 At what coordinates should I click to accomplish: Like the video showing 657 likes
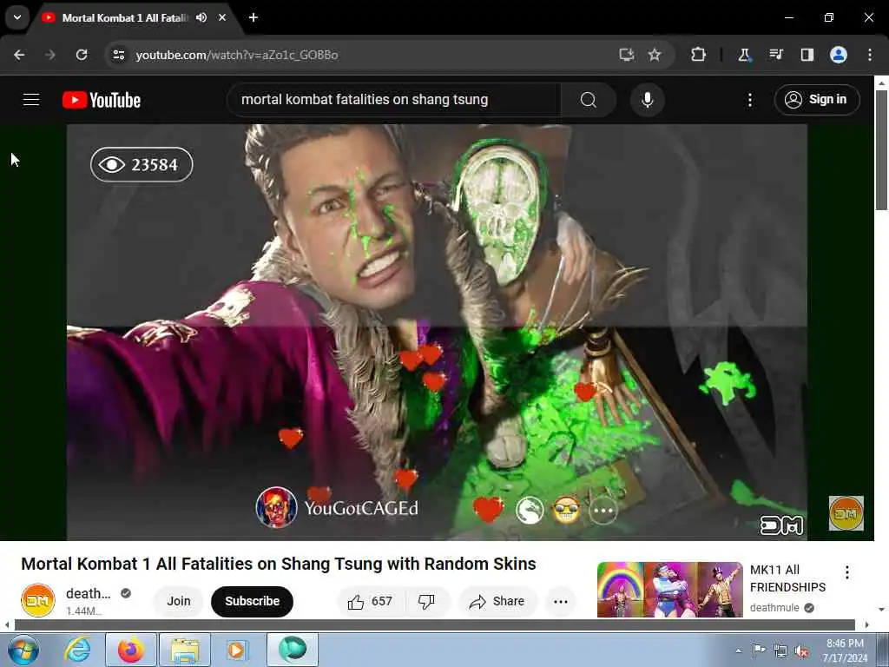tap(370, 601)
